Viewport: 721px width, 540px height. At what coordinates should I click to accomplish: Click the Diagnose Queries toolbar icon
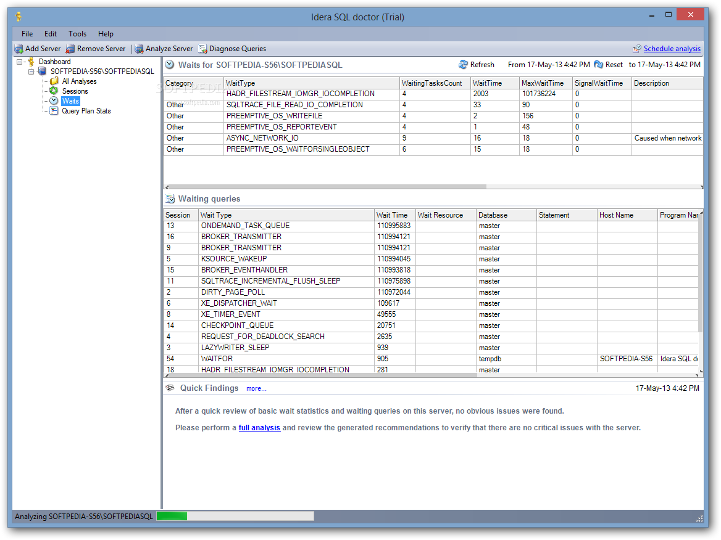pyautogui.click(x=202, y=49)
